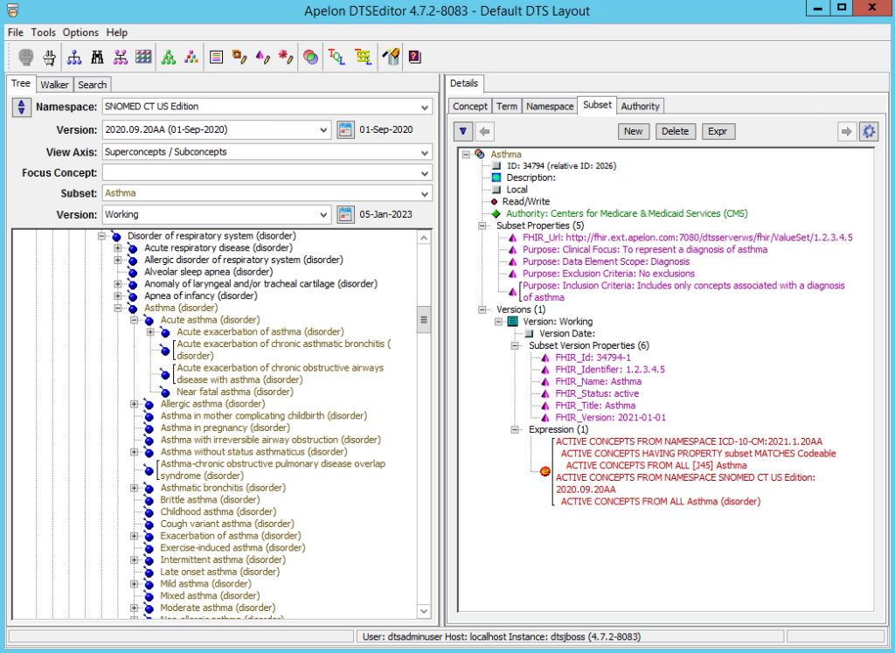
Task: Click the plug connect icon in toolbar
Action: 50,57
